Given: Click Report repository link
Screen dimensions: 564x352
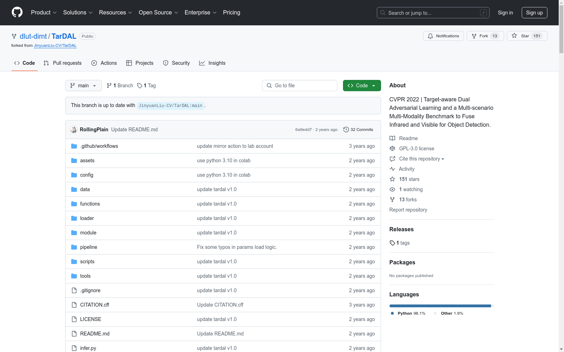Looking at the screenshot, I should [408, 210].
